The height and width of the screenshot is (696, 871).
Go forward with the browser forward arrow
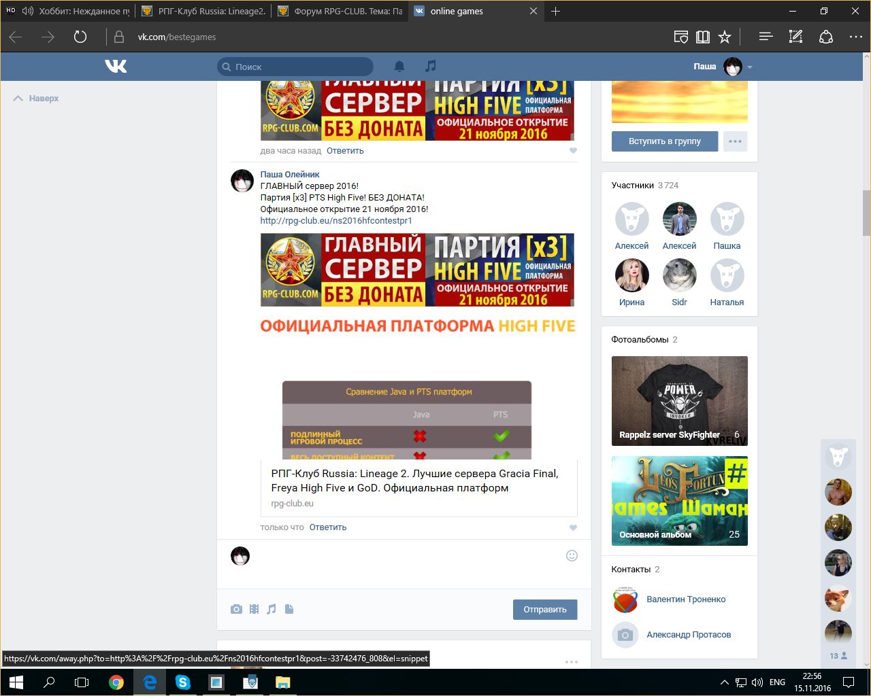click(48, 37)
